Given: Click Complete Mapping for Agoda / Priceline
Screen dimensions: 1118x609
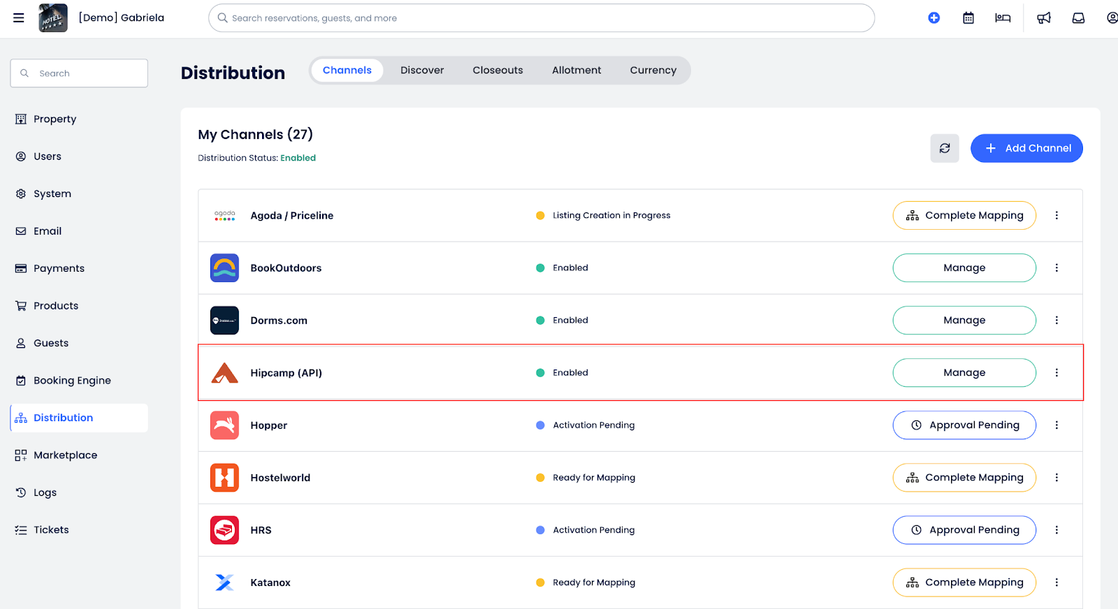Looking at the screenshot, I should pyautogui.click(x=964, y=216).
